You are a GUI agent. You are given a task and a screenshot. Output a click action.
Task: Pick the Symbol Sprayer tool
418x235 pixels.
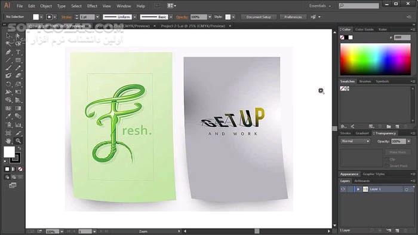8,125
